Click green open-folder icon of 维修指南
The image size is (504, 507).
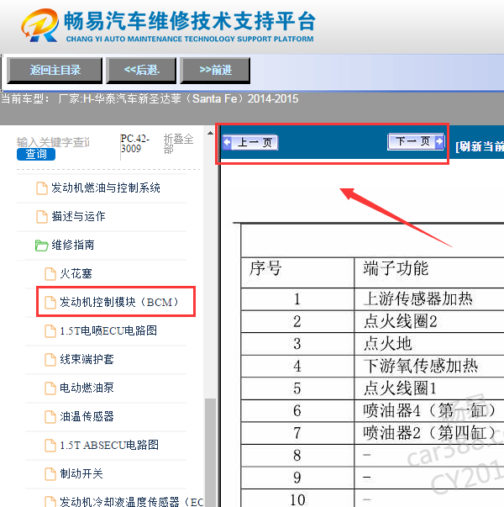pos(41,246)
